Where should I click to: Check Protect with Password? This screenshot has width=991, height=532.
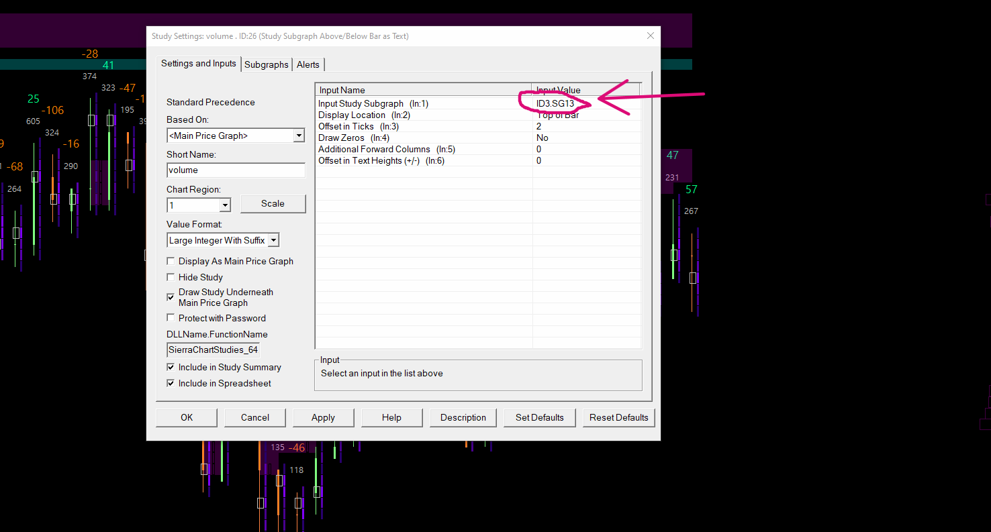coord(171,318)
